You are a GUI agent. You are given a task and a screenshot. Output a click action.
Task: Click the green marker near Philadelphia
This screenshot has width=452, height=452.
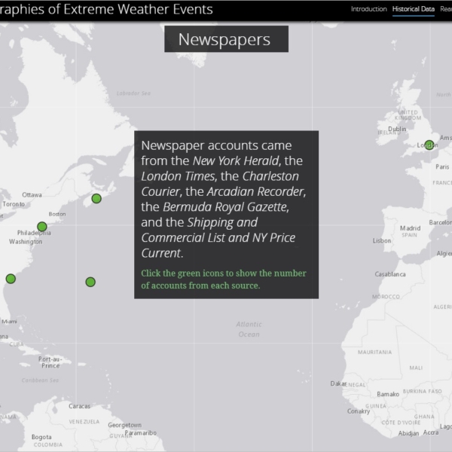pyautogui.click(x=42, y=227)
